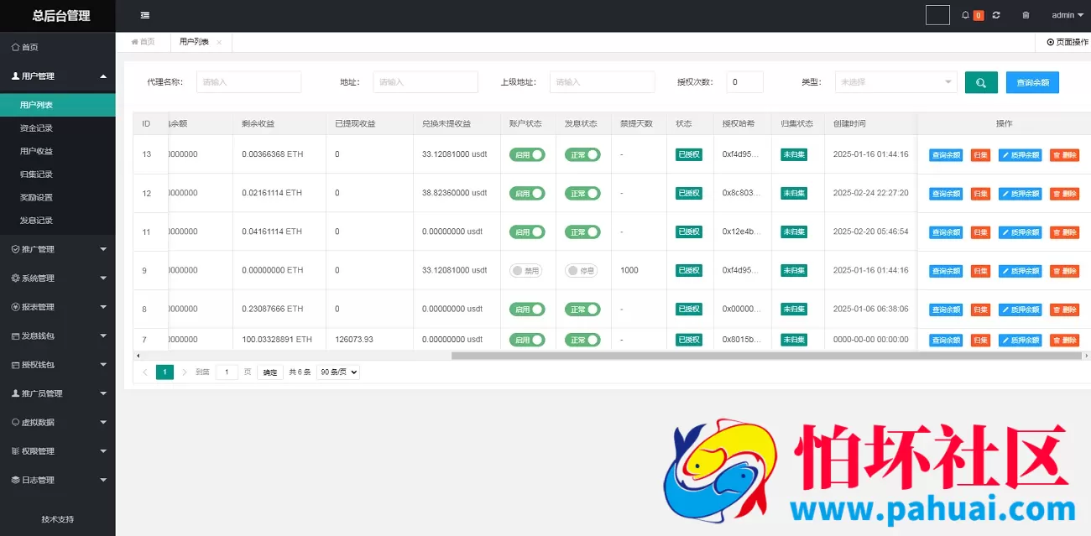Viewport: 1091px width, 536px height.
Task: Click the 未归集 badge in row ID 13
Action: point(794,155)
